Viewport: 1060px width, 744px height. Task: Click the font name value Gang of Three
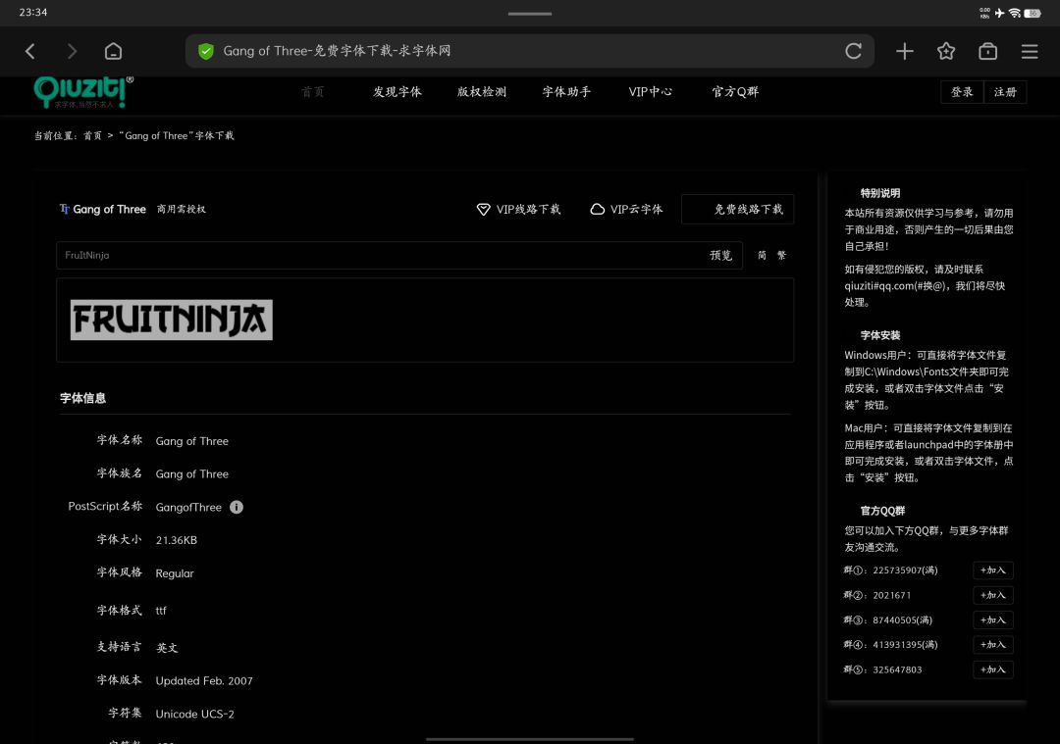tap(192, 441)
